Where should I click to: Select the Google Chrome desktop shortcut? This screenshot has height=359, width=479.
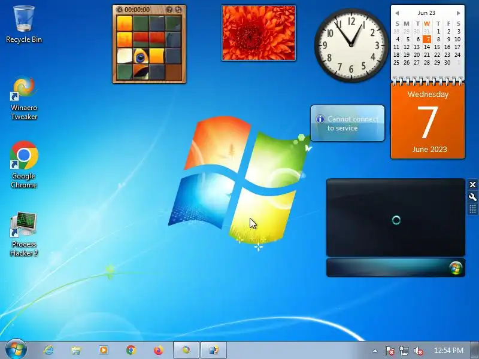pyautogui.click(x=24, y=165)
